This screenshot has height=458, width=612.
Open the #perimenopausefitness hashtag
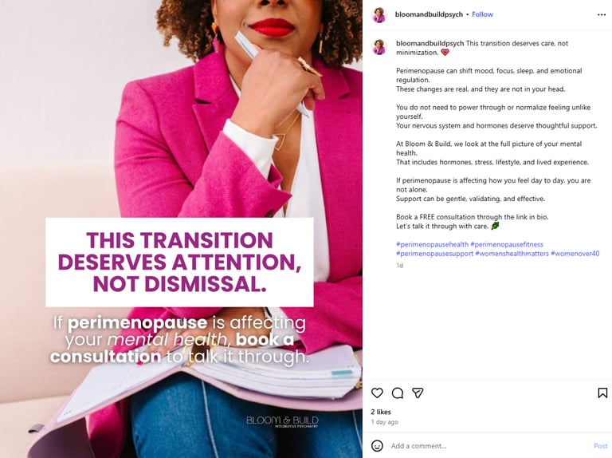(x=507, y=244)
